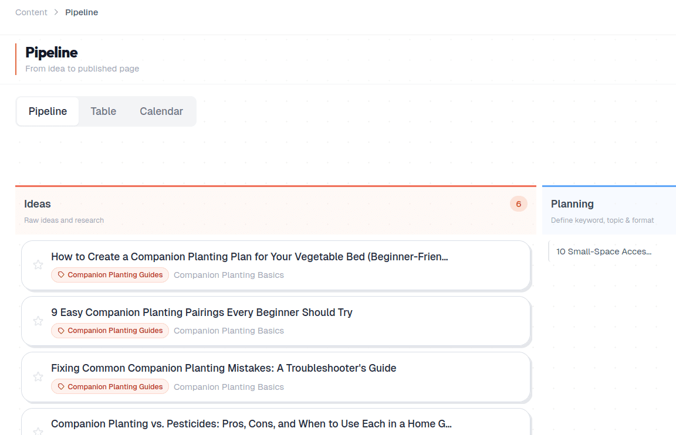Click the Companion Planting Guides tag on the first card
Image resolution: width=676 pixels, height=435 pixels.
[x=110, y=275]
